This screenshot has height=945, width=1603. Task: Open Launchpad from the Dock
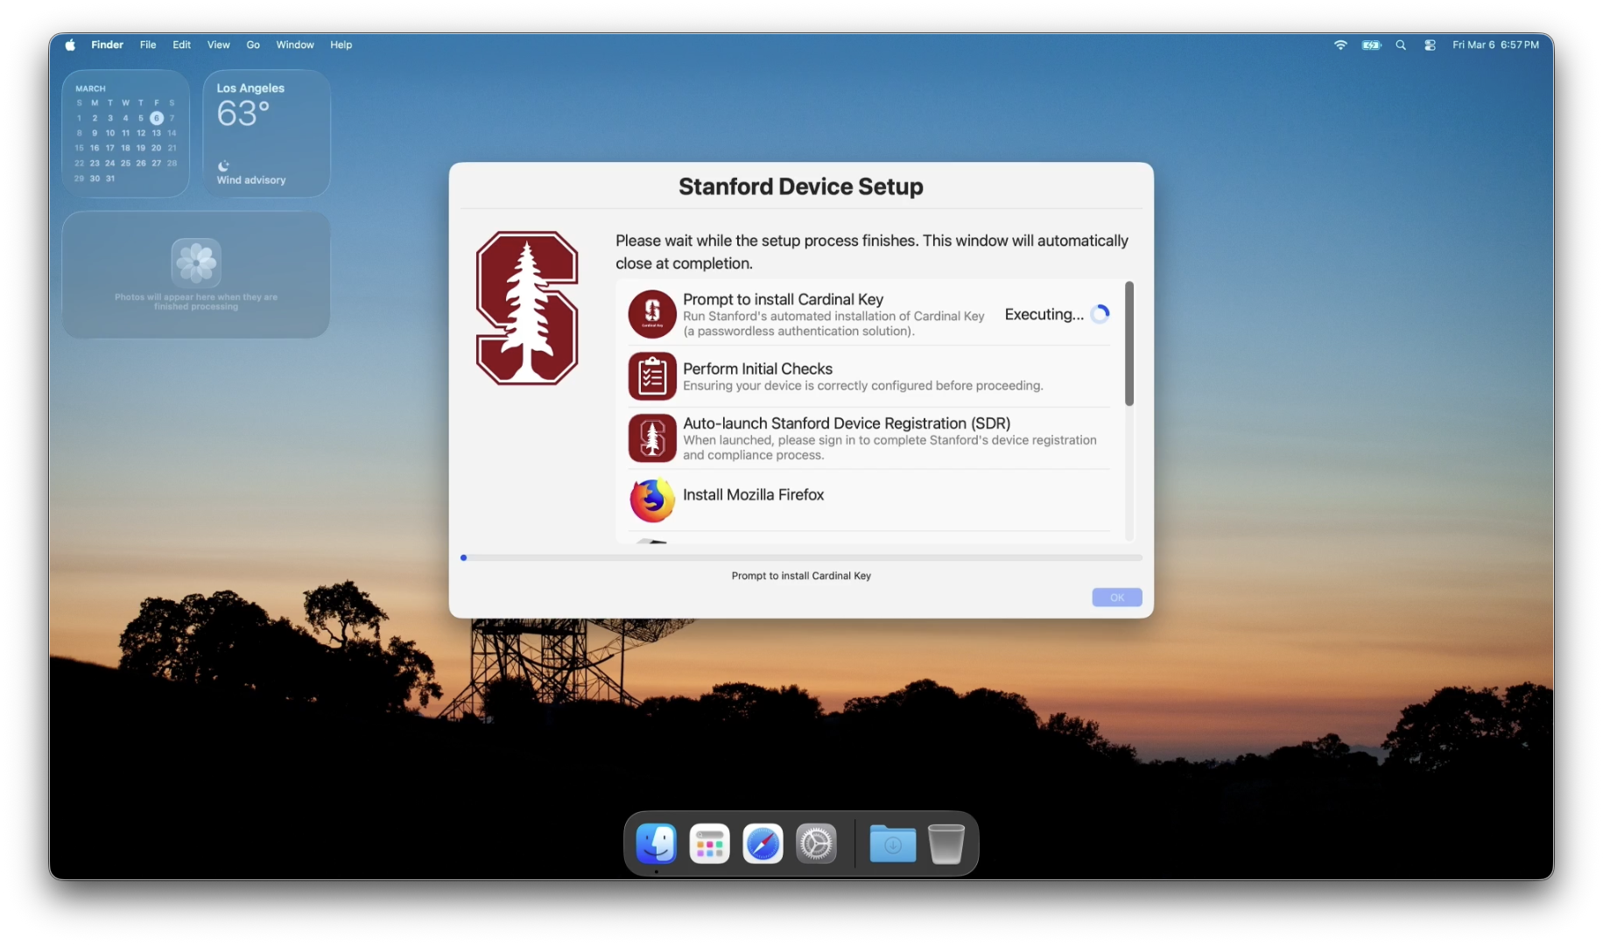[x=708, y=843]
